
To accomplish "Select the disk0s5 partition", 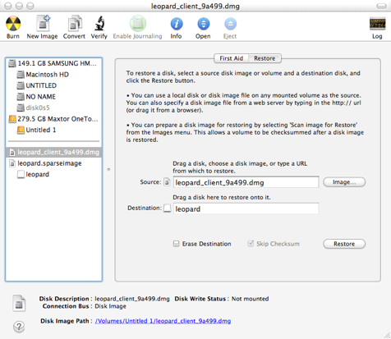I will [53, 108].
